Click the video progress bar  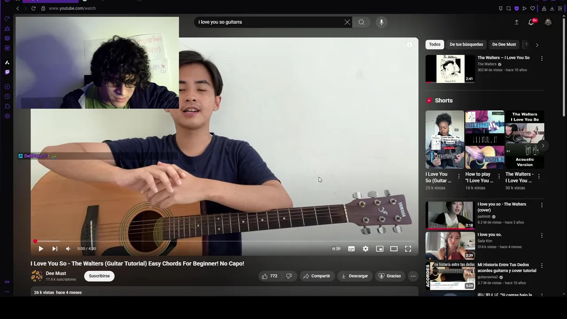click(224, 241)
